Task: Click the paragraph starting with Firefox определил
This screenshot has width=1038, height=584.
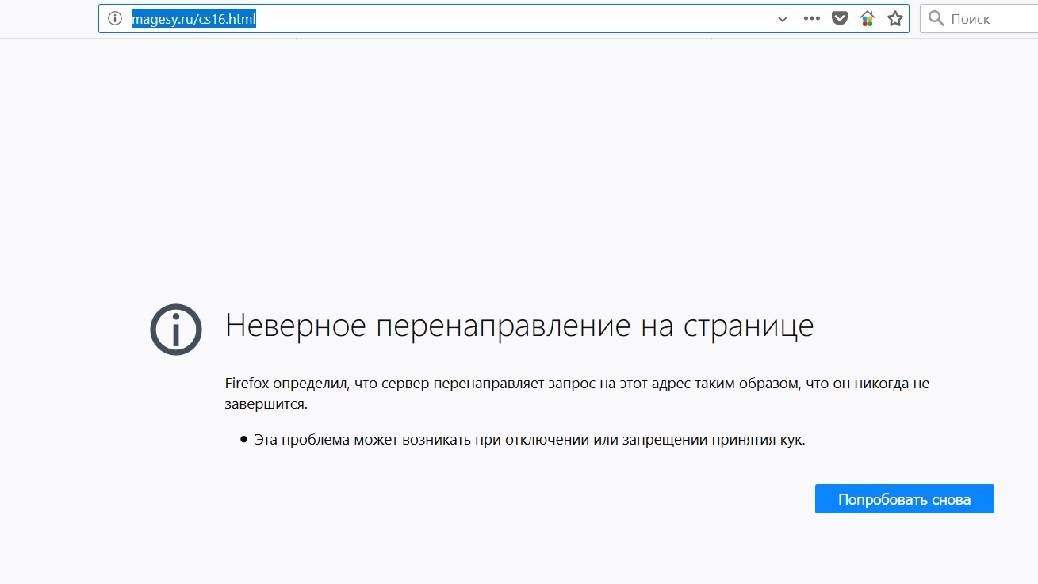Action: pyautogui.click(x=577, y=394)
